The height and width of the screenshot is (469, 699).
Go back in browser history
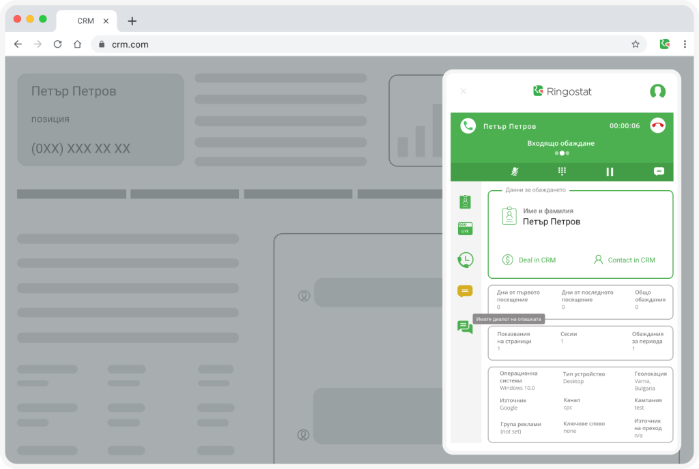tap(18, 44)
